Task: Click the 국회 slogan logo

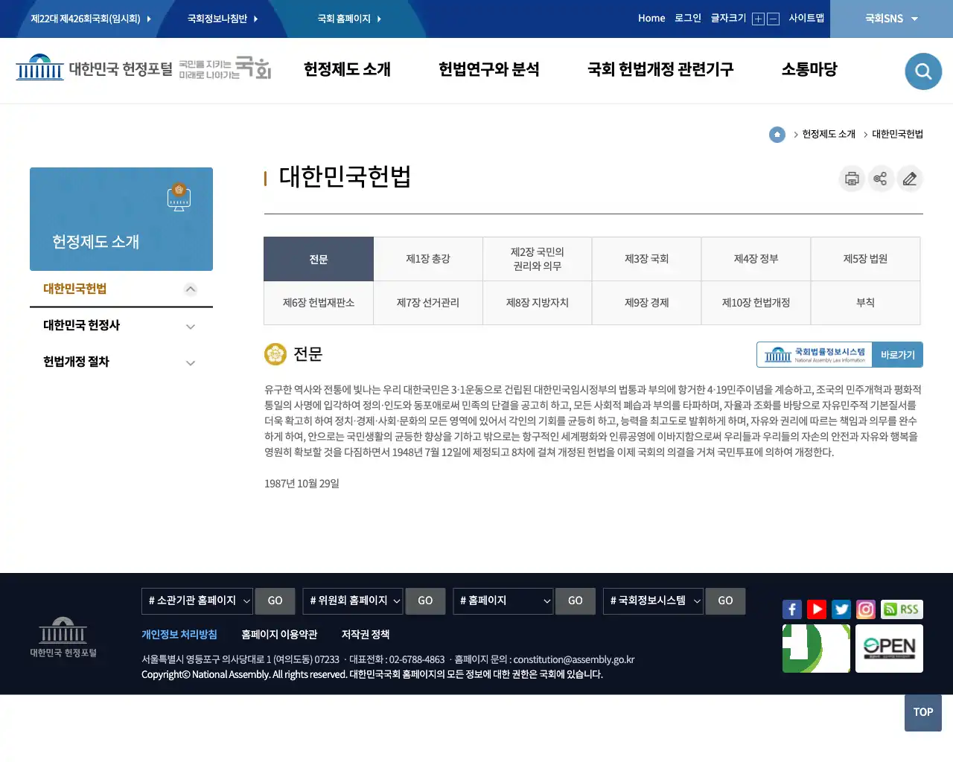Action: 225,68
